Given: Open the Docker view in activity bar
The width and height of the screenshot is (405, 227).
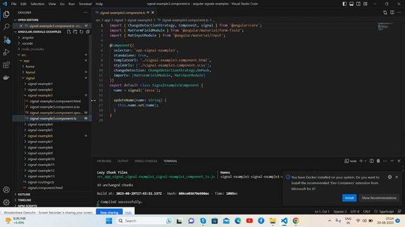Looking at the screenshot, I should pos(6,77).
